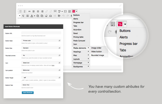Viewport: 162px width, 104px height.
Task: Open the Button Style dropdown
Action: tap(41, 41)
